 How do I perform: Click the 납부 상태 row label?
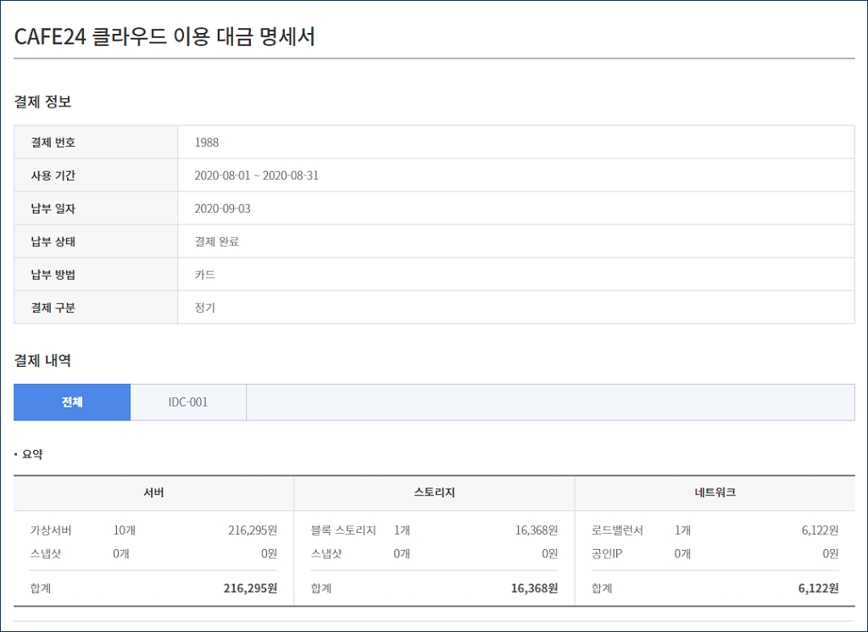coord(53,241)
